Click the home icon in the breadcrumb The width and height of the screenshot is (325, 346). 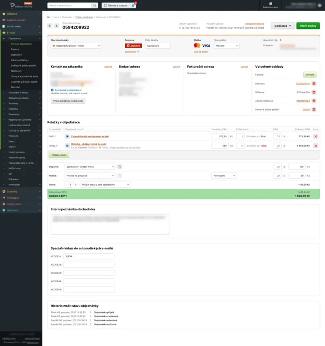coord(49,17)
